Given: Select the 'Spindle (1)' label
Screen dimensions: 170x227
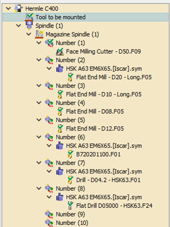Looking at the screenshot, I should pyautogui.click(x=49, y=26).
